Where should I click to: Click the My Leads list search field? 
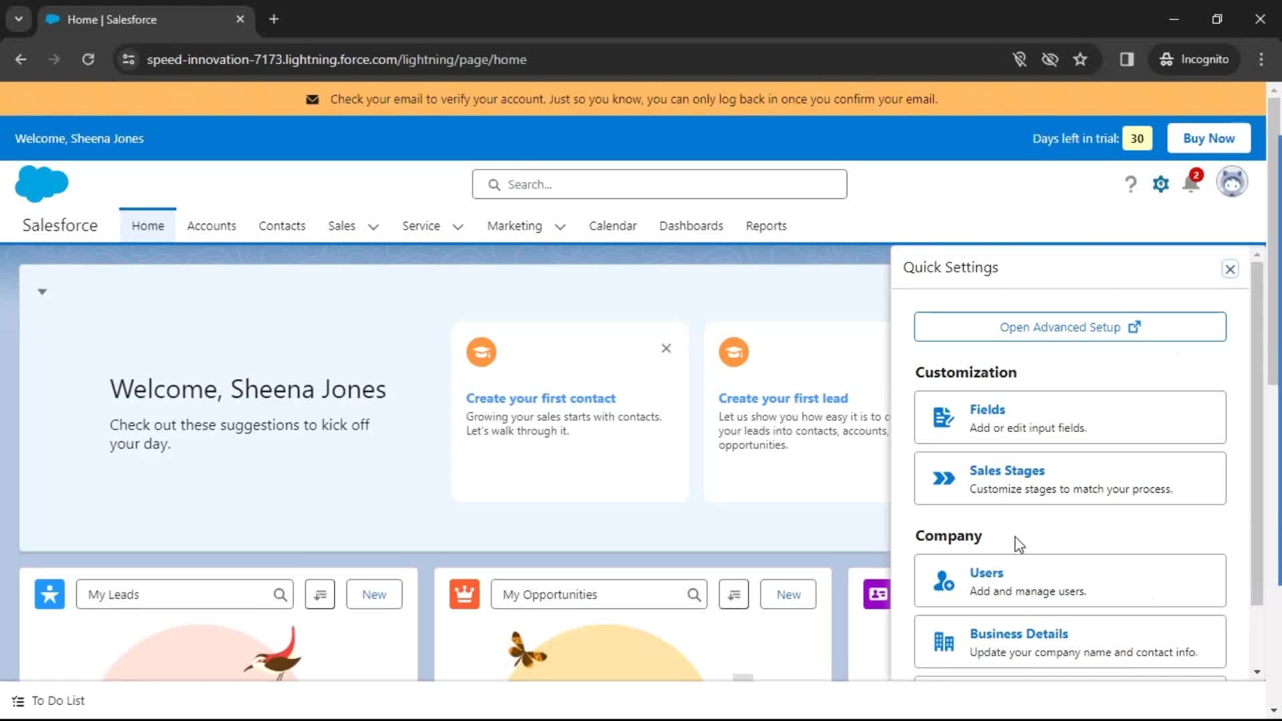[184, 594]
